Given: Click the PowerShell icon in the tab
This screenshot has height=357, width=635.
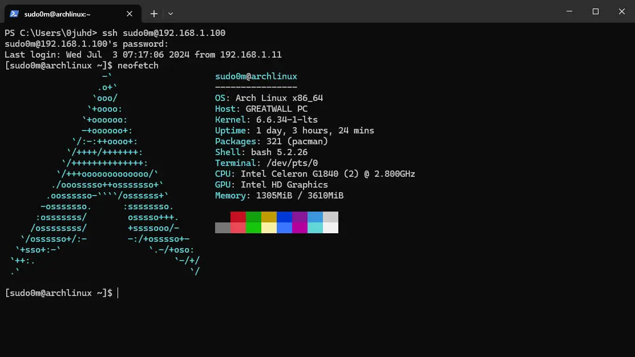Looking at the screenshot, I should pos(14,14).
